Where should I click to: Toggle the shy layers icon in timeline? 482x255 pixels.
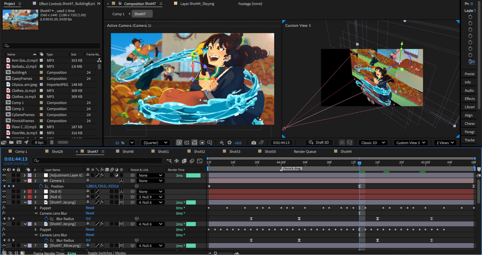[177, 161]
